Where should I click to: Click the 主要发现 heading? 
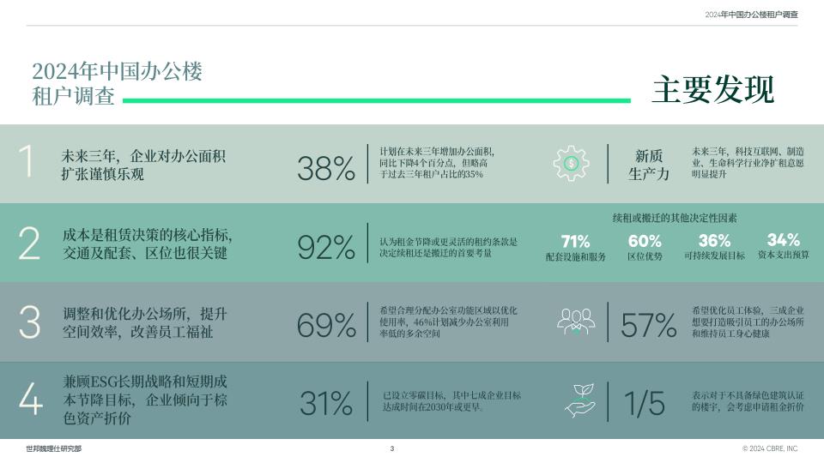click(x=713, y=89)
